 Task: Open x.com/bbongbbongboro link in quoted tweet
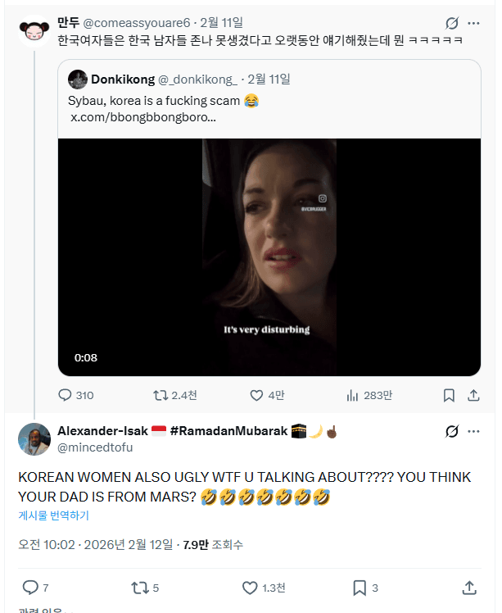pos(143,117)
